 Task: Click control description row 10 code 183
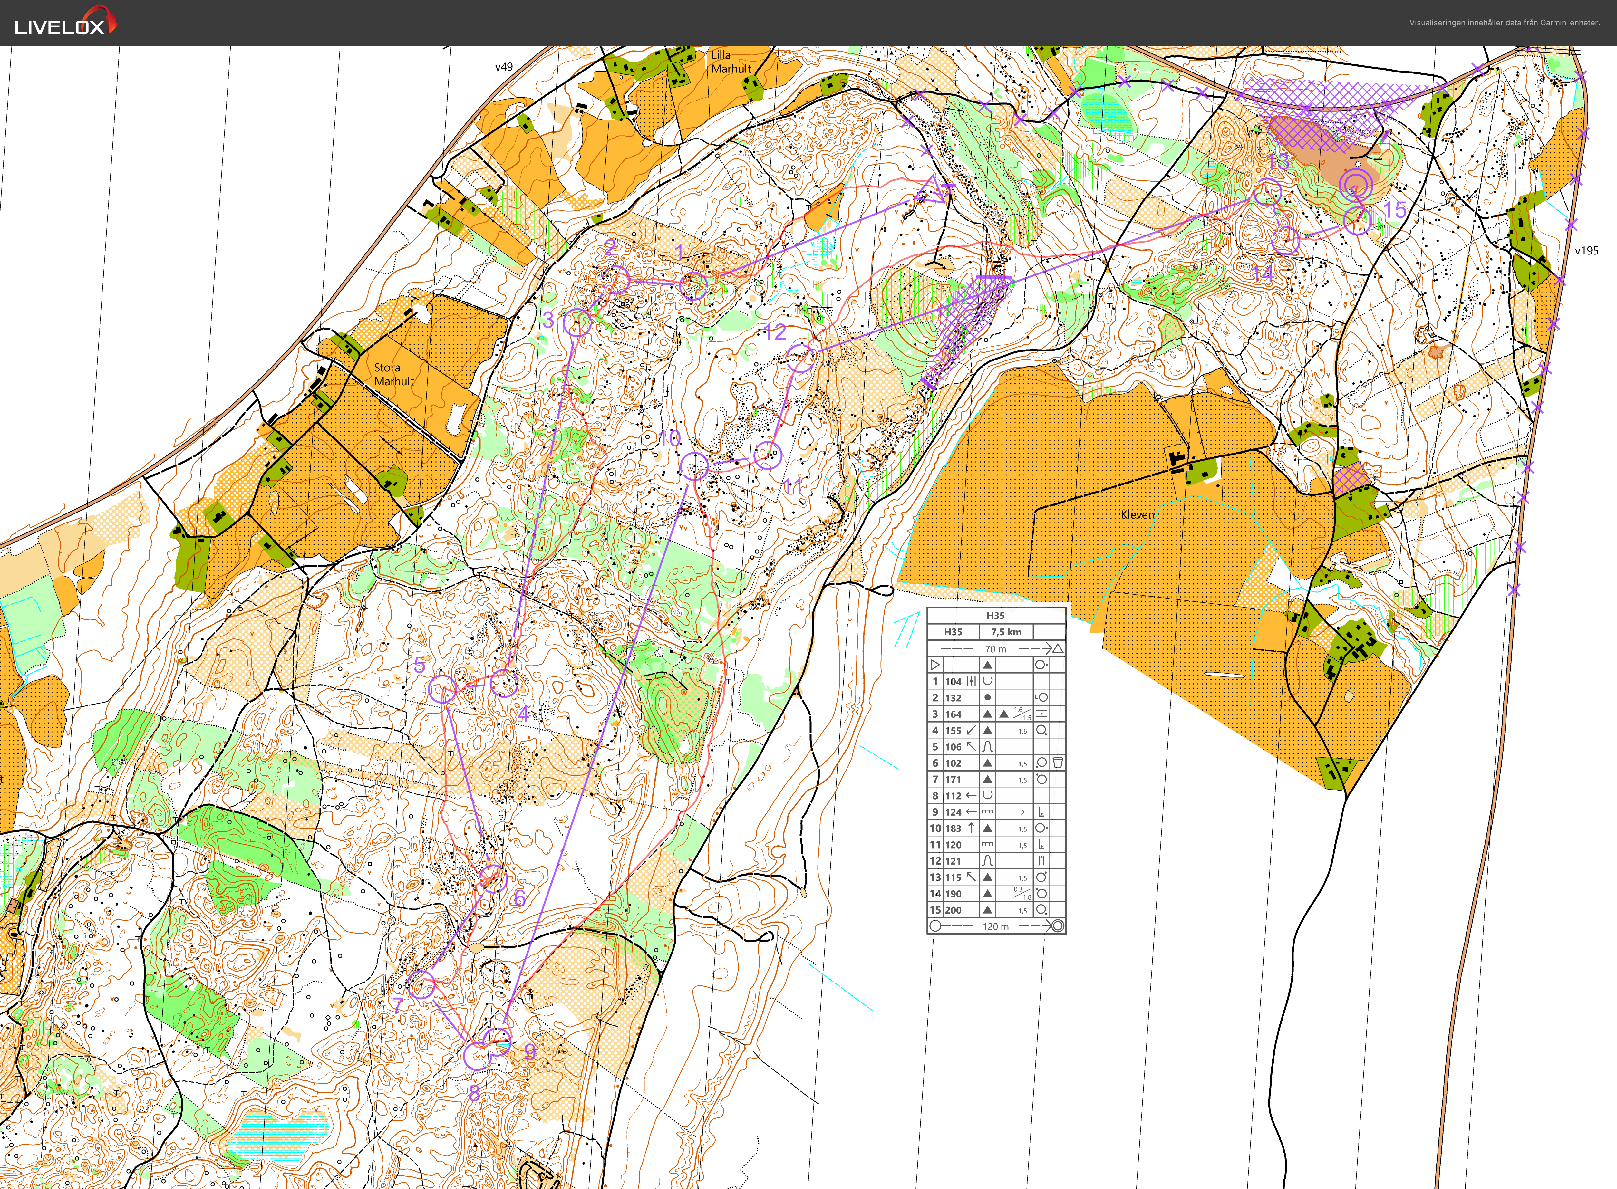[953, 829]
